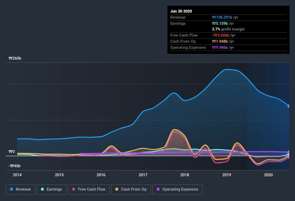Click the Operating Expenses tooltip label

click(188, 47)
